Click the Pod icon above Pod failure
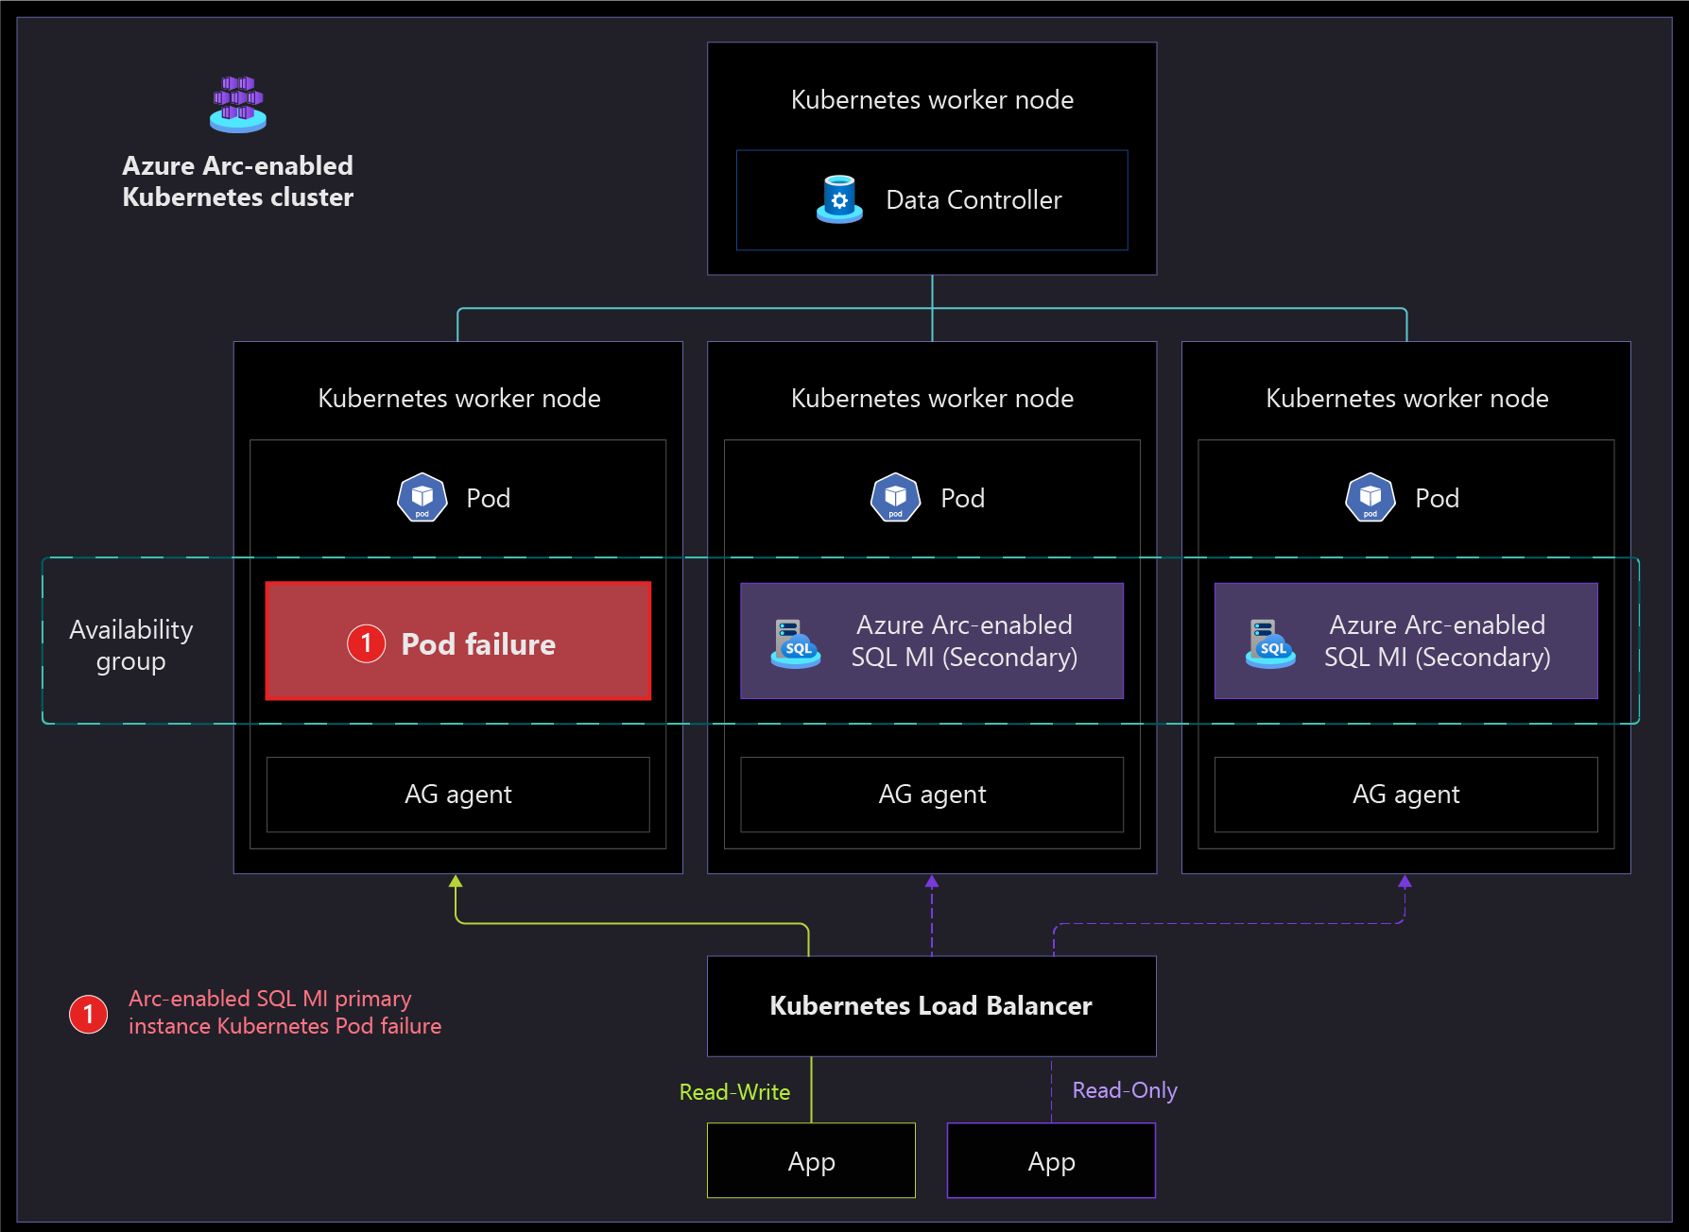Image resolution: width=1689 pixels, height=1232 pixels. click(422, 497)
